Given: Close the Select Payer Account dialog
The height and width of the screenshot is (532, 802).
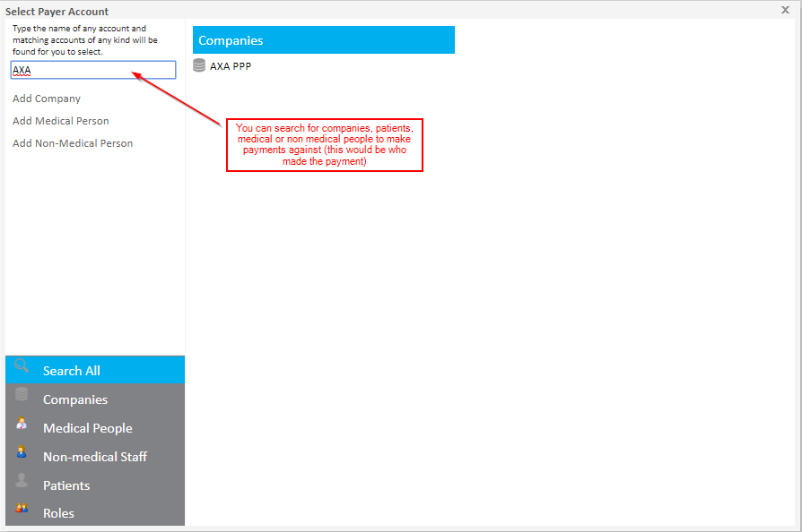Looking at the screenshot, I should [785, 10].
